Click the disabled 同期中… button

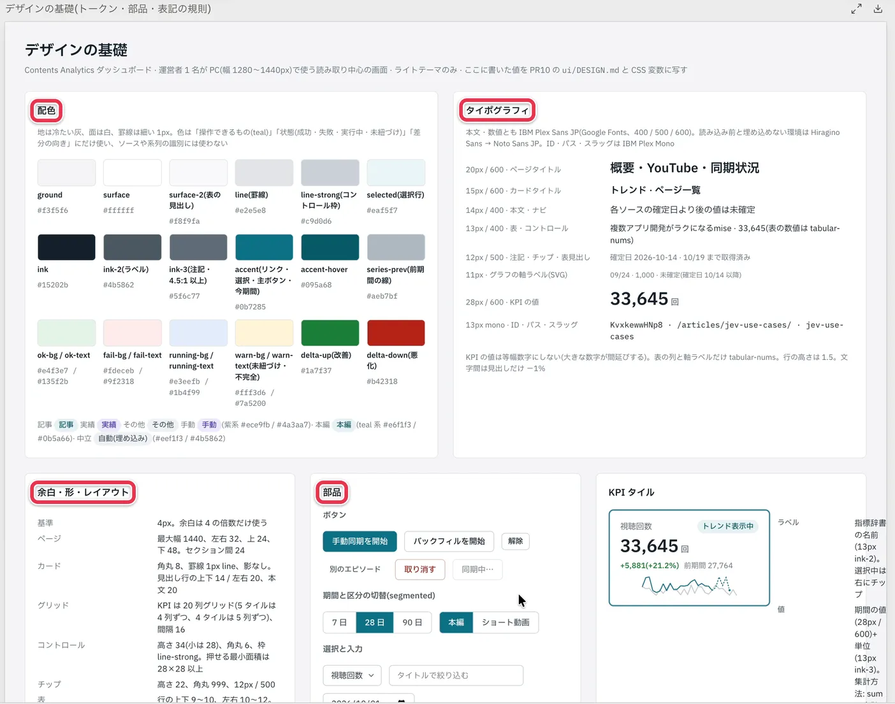pyautogui.click(x=477, y=569)
